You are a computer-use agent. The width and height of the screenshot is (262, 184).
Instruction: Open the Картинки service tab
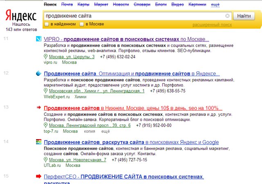click(197, 5)
